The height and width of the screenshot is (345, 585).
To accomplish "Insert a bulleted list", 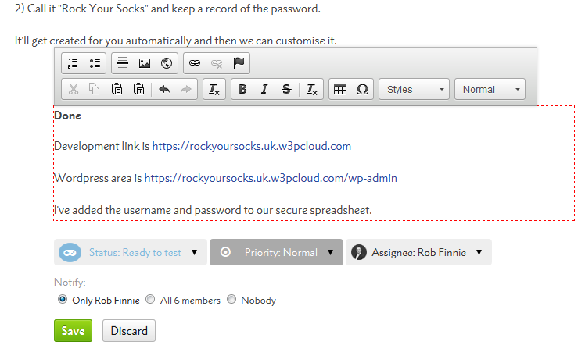I will (95, 63).
